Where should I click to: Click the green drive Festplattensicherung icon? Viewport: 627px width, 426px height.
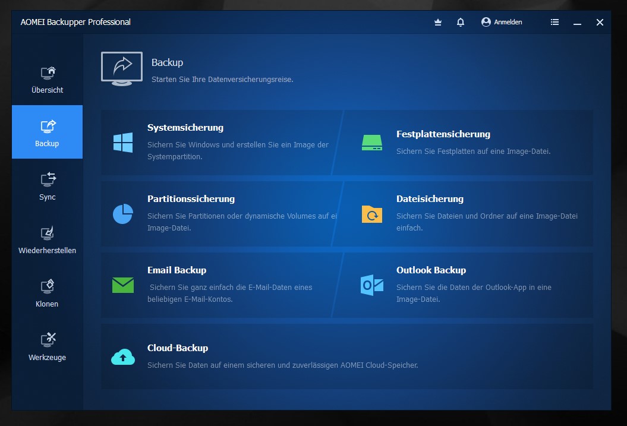coord(372,143)
